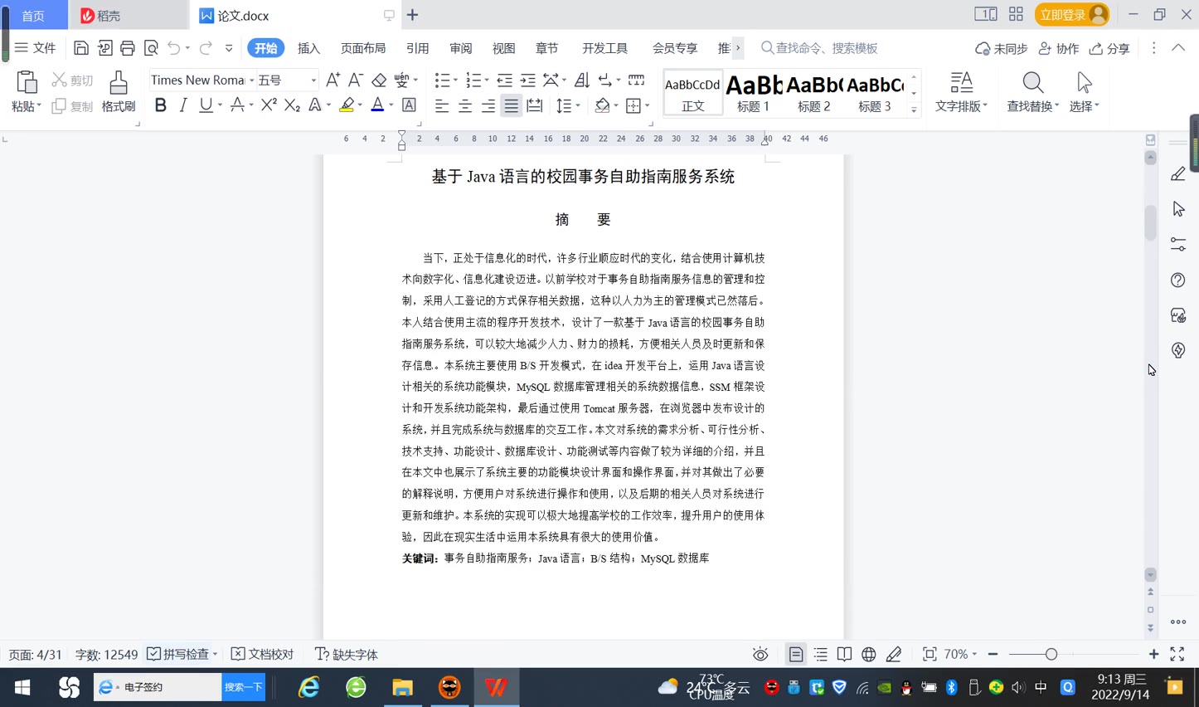The image size is (1199, 707).
Task: Toggle Justify alignment
Action: (512, 105)
